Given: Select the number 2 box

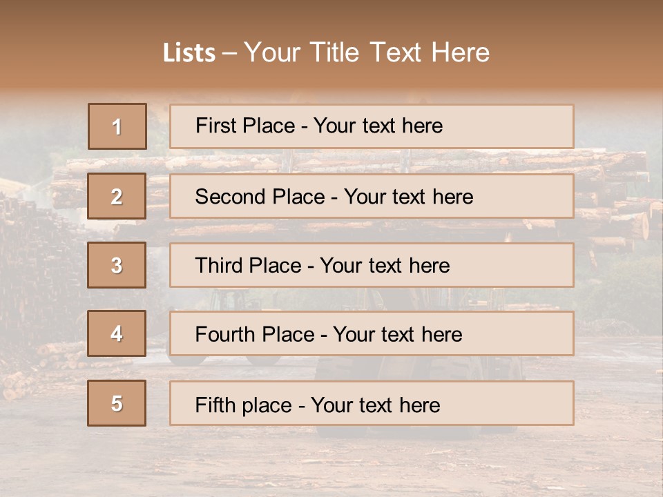Looking at the screenshot, I should point(117,196).
